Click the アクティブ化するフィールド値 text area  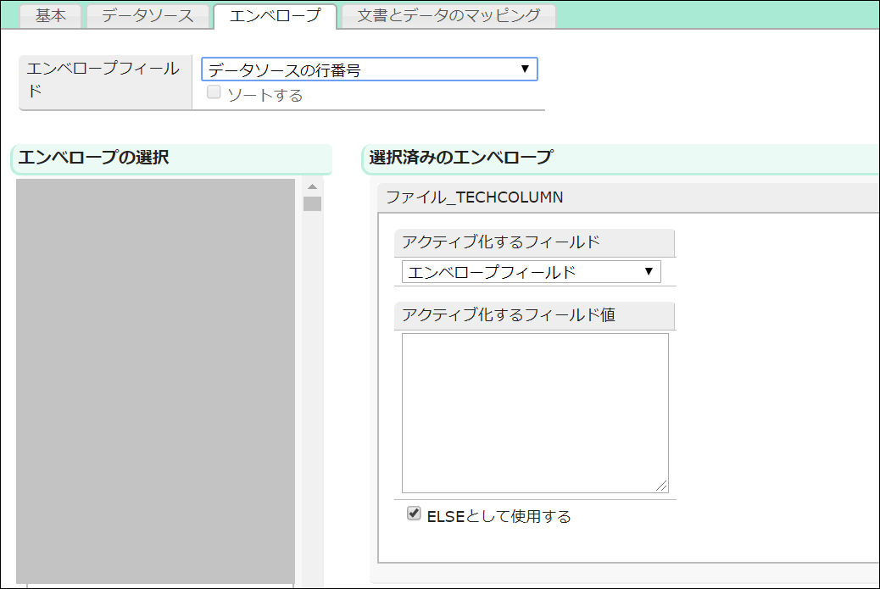(534, 412)
